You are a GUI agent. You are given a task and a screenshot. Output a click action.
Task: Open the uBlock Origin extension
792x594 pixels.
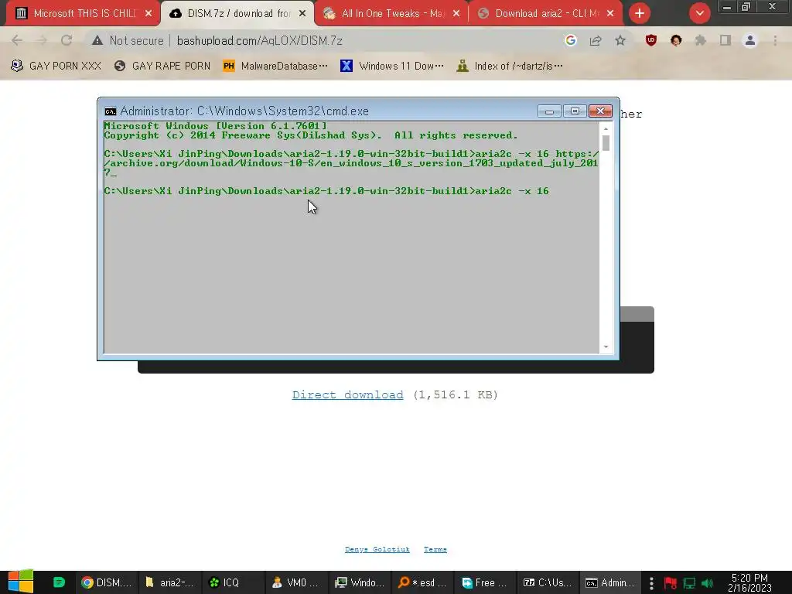click(x=651, y=40)
